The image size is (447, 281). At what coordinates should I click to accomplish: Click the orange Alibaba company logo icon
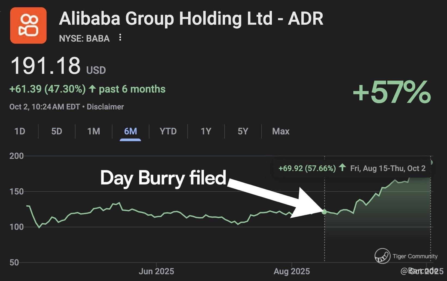point(28,26)
